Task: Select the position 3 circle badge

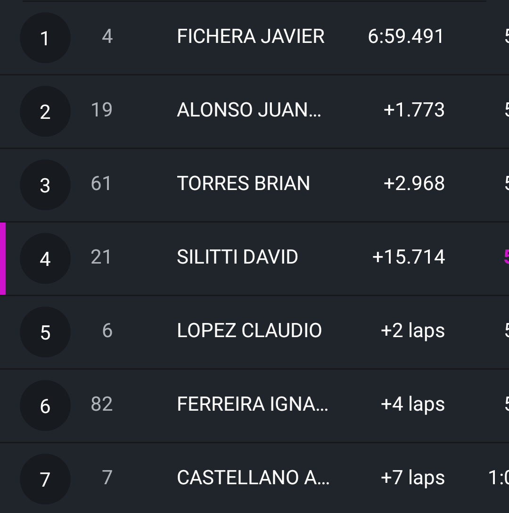Action: pyautogui.click(x=45, y=185)
